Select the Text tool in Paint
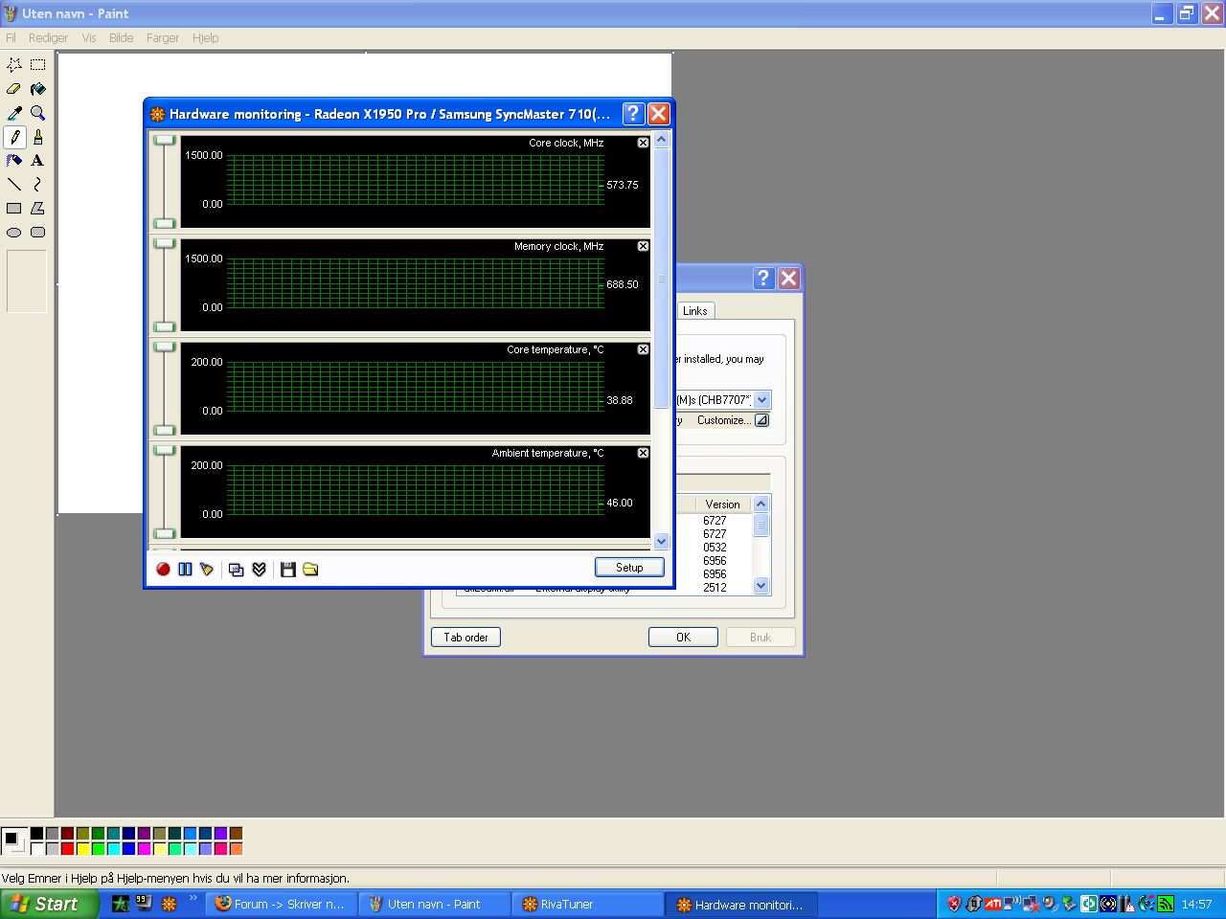Viewport: 1226px width, 919px height. tap(38, 161)
